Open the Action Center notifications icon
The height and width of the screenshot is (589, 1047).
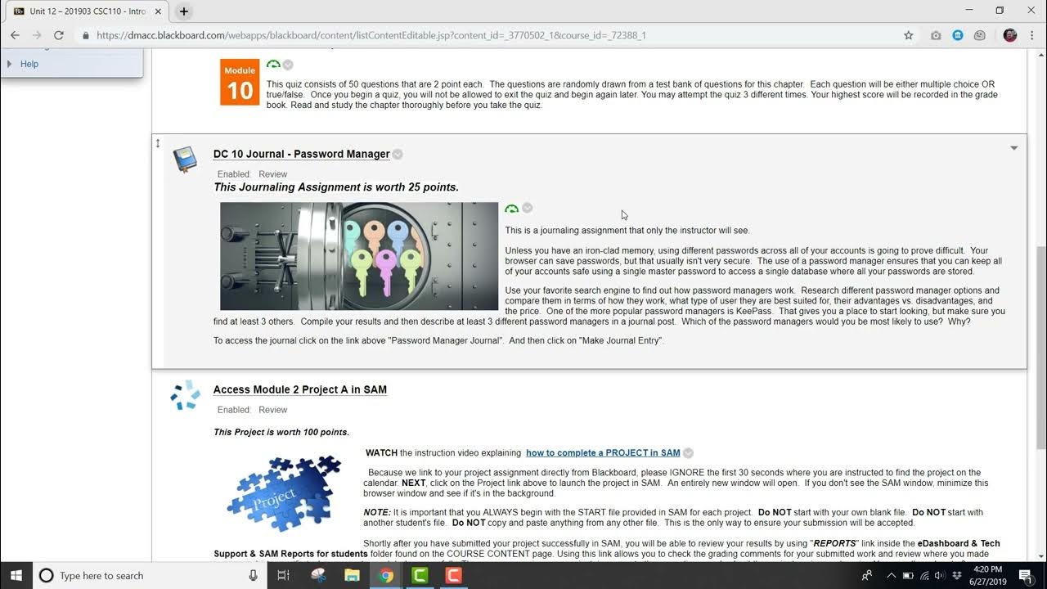[1026, 576]
